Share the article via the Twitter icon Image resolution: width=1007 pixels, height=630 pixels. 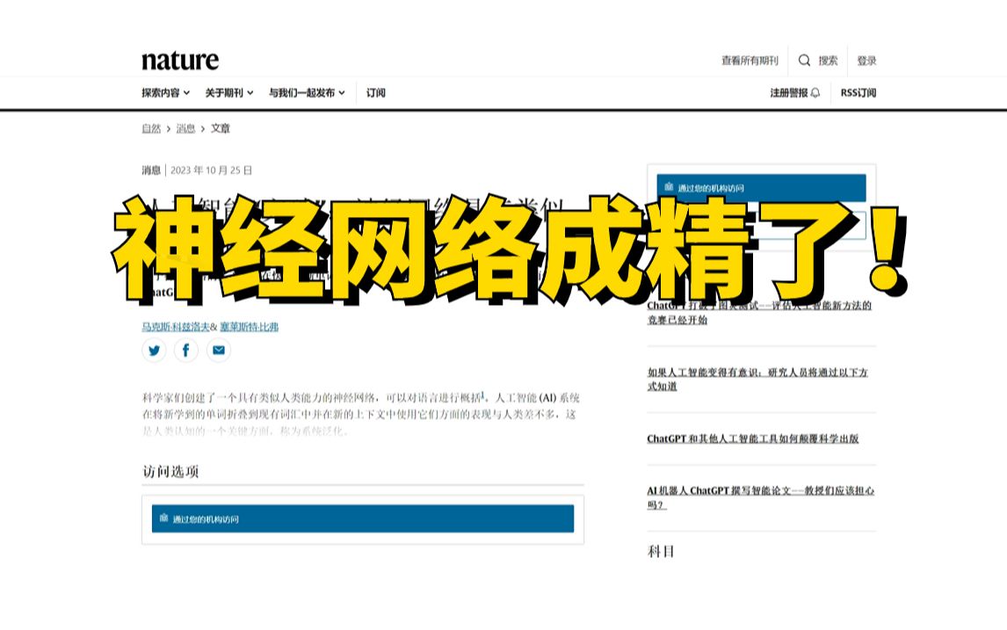154,351
